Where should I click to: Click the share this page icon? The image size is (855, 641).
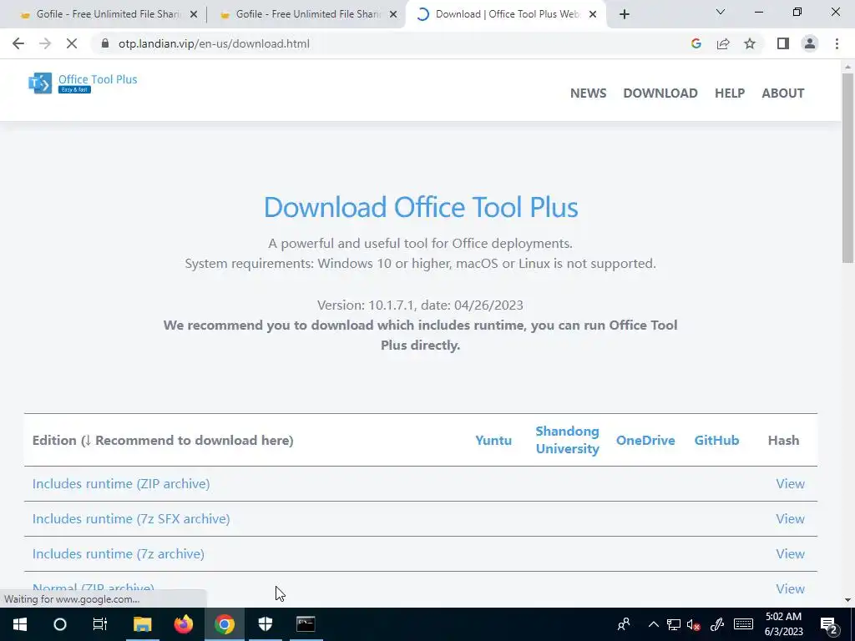click(x=723, y=43)
